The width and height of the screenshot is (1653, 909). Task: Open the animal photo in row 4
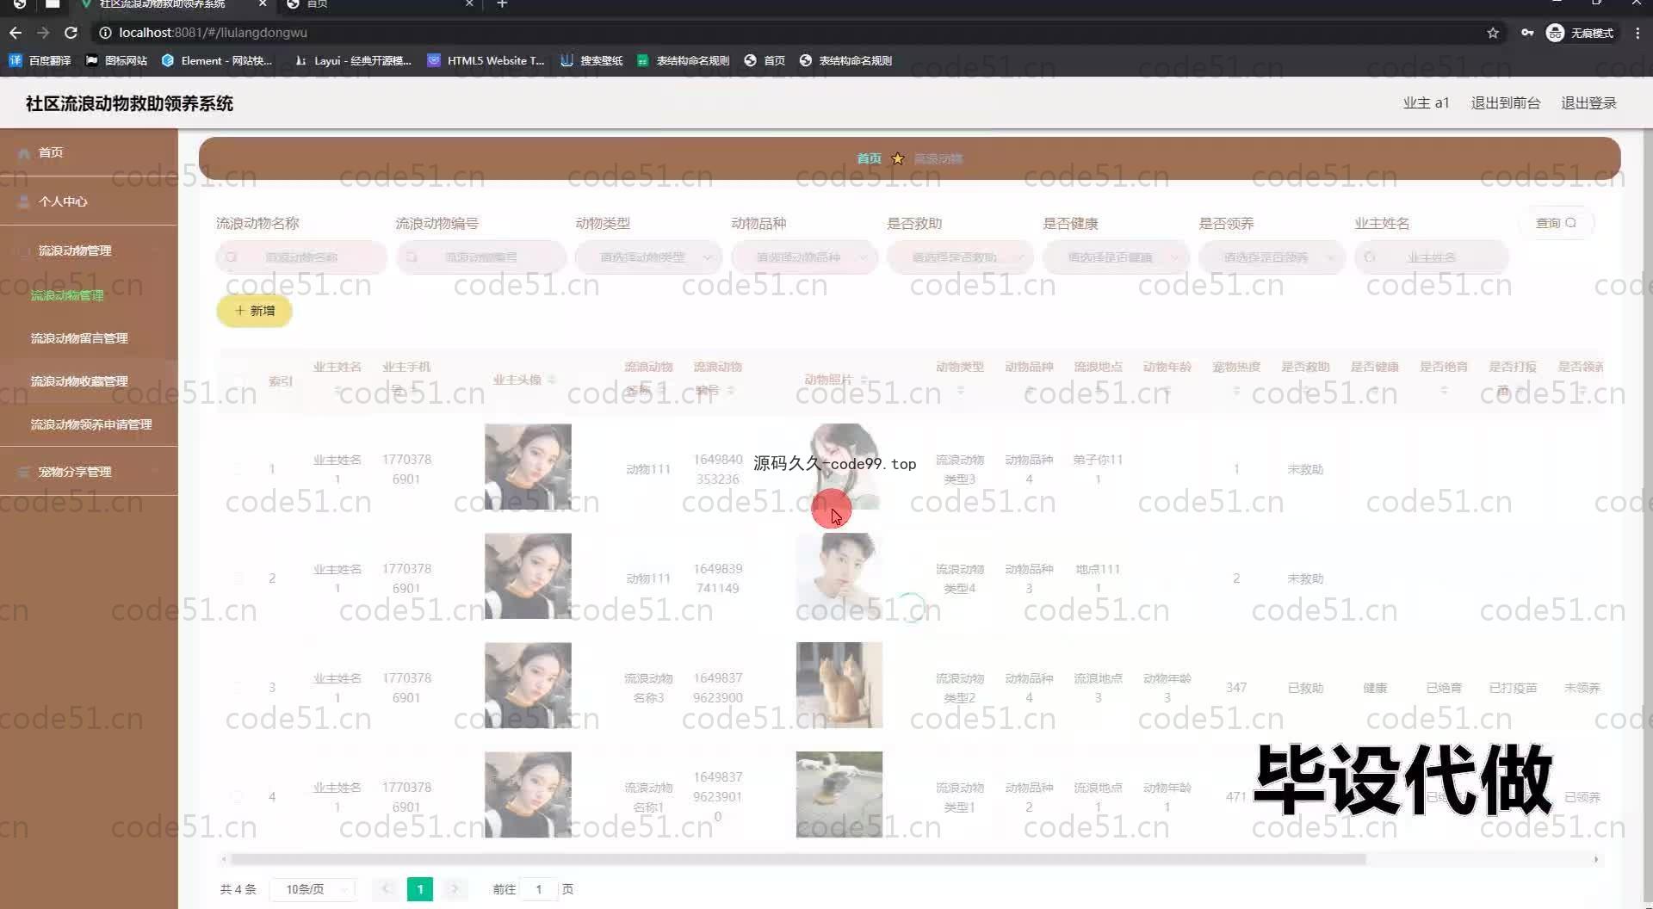[x=839, y=795]
